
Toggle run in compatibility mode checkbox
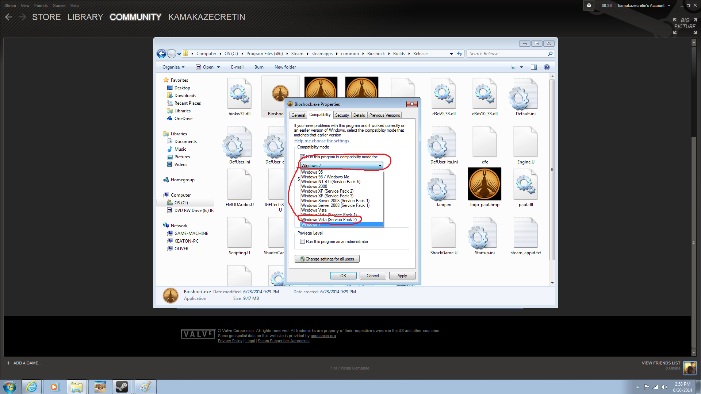click(302, 157)
